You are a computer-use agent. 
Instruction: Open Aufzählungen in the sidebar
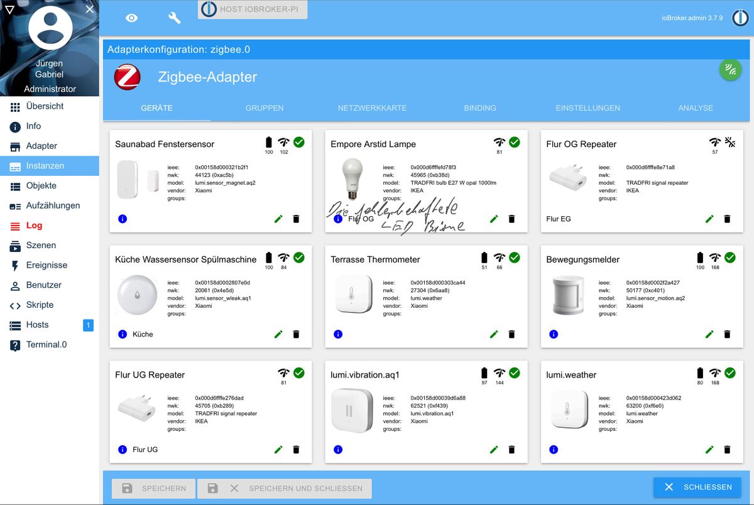(50, 205)
